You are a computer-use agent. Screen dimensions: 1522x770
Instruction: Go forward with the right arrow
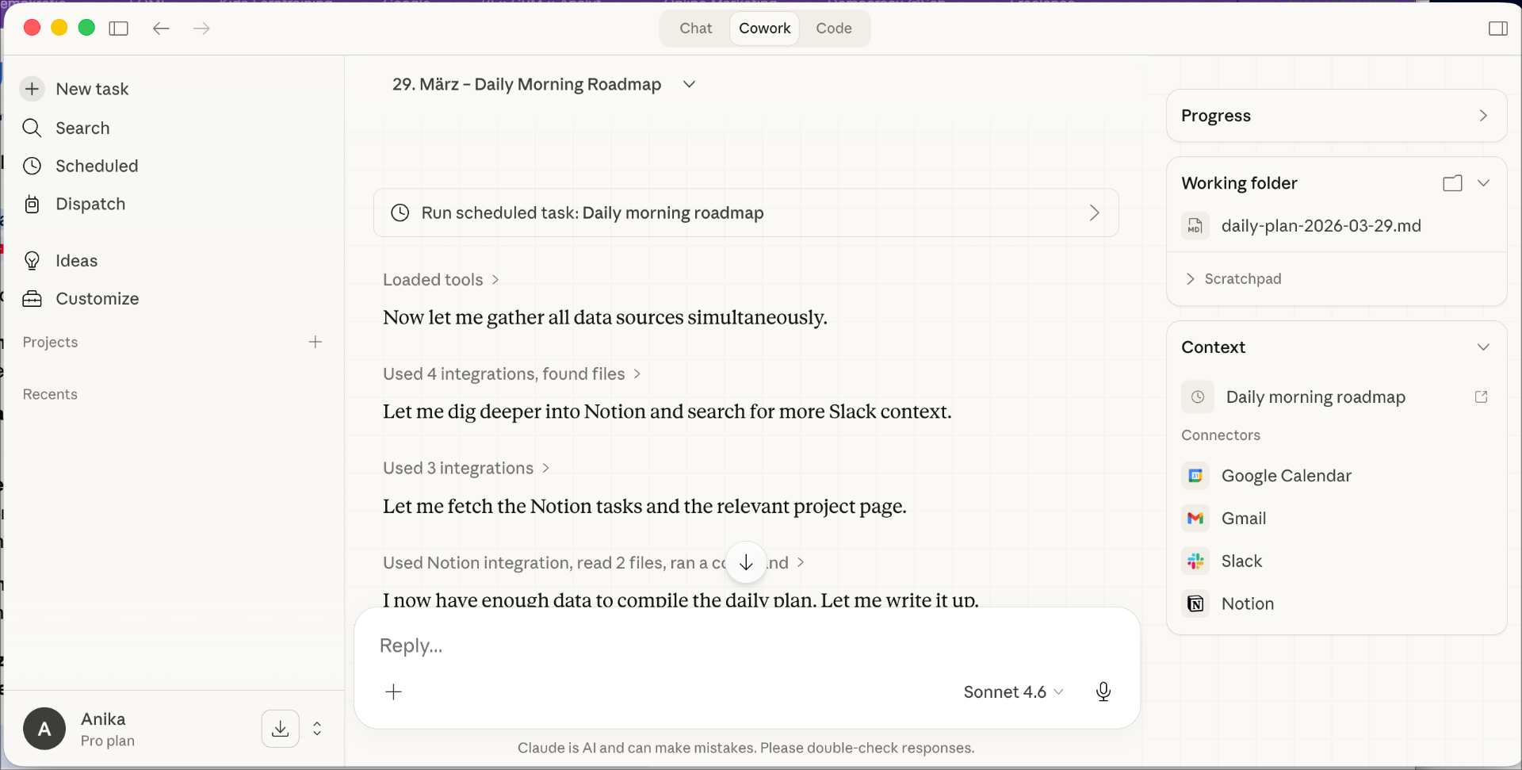(x=201, y=29)
